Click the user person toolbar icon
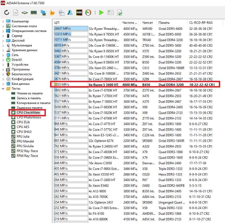Viewport: 225px width, 223px height. pyautogui.click(x=70, y=13)
